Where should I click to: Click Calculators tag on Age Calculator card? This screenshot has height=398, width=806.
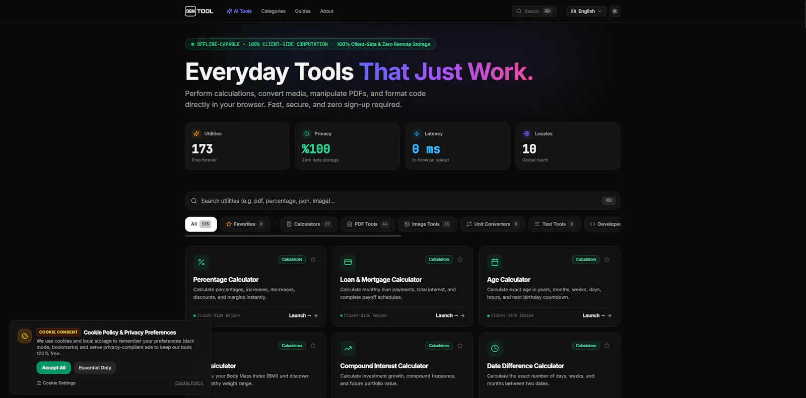586,260
